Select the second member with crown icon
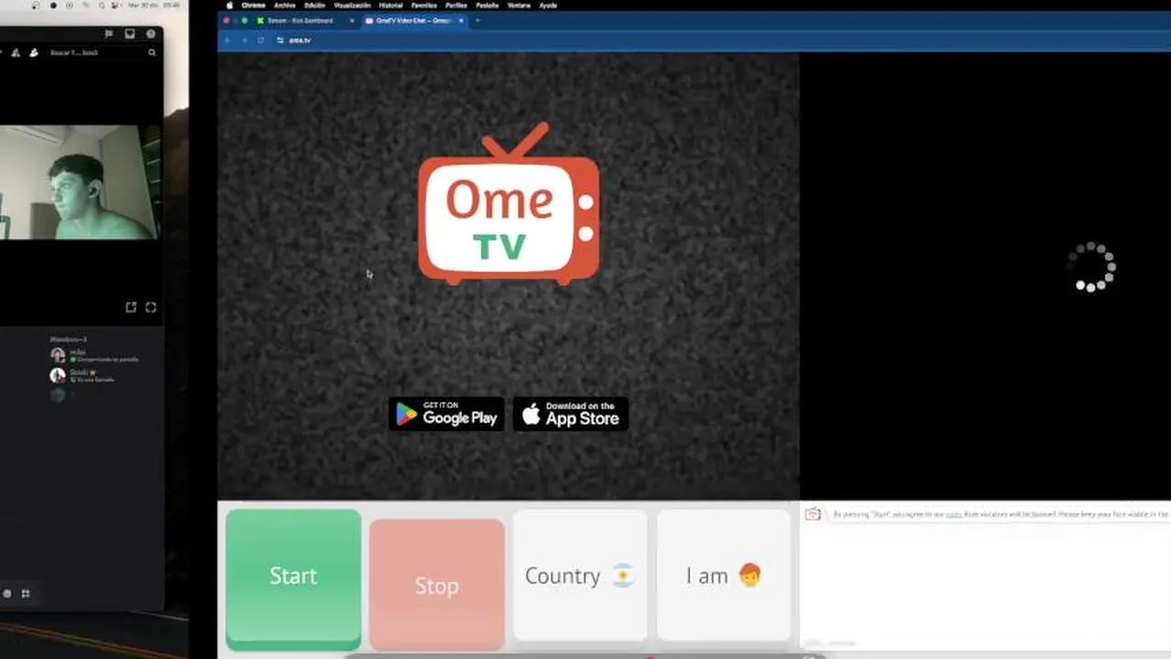The width and height of the screenshot is (1171, 659). [x=84, y=375]
